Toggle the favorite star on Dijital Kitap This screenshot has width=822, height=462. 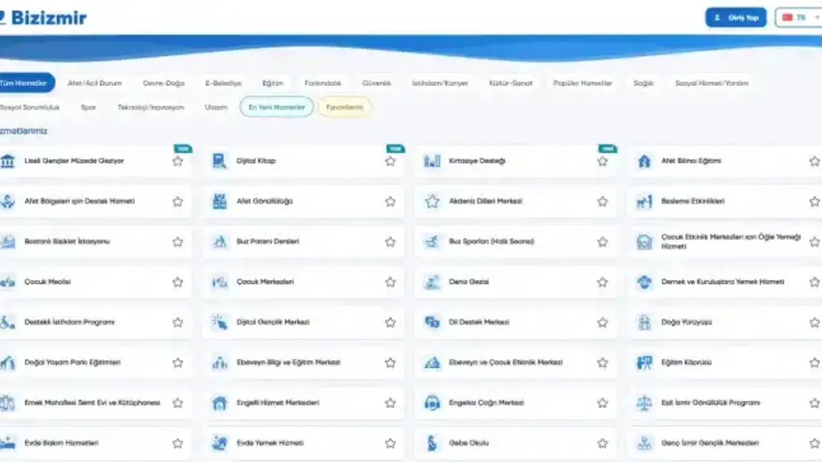pos(390,162)
